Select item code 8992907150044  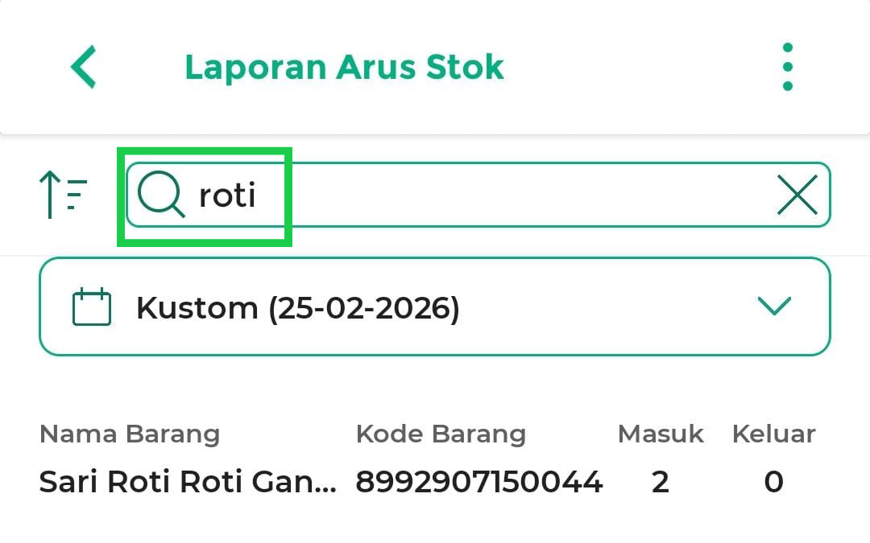(x=478, y=482)
